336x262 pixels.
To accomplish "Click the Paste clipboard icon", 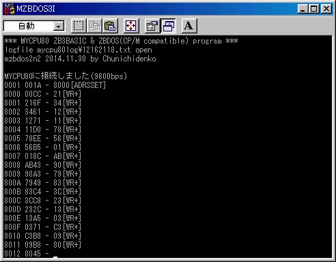I will tap(110, 26).
